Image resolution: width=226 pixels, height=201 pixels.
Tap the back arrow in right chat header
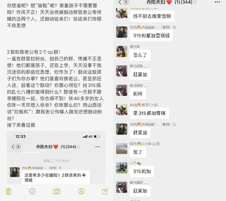(x=120, y=2)
